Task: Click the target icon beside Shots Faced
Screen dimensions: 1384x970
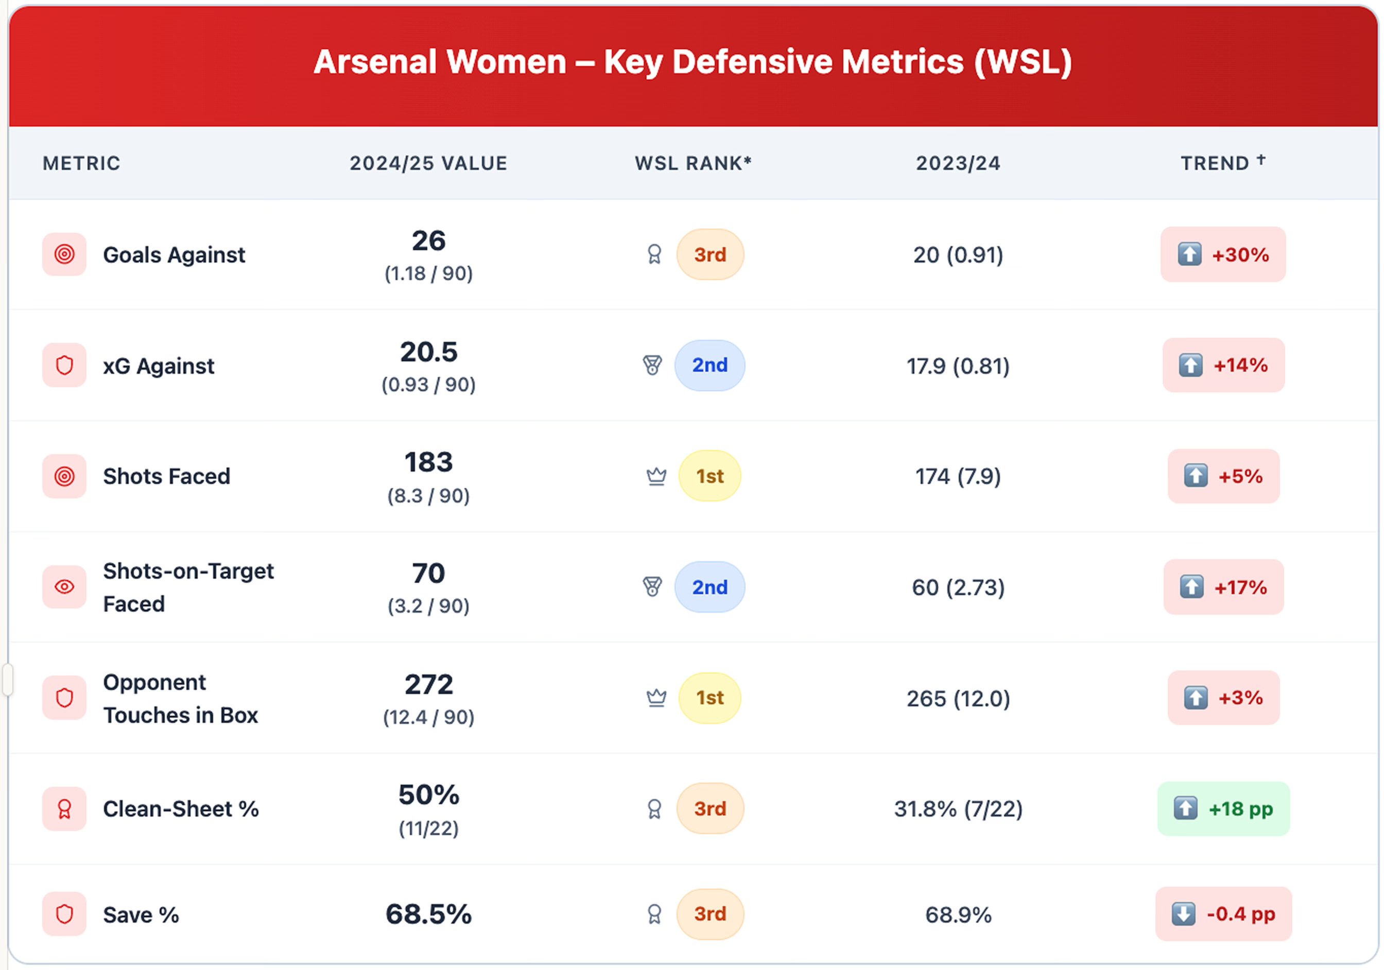Action: point(64,476)
